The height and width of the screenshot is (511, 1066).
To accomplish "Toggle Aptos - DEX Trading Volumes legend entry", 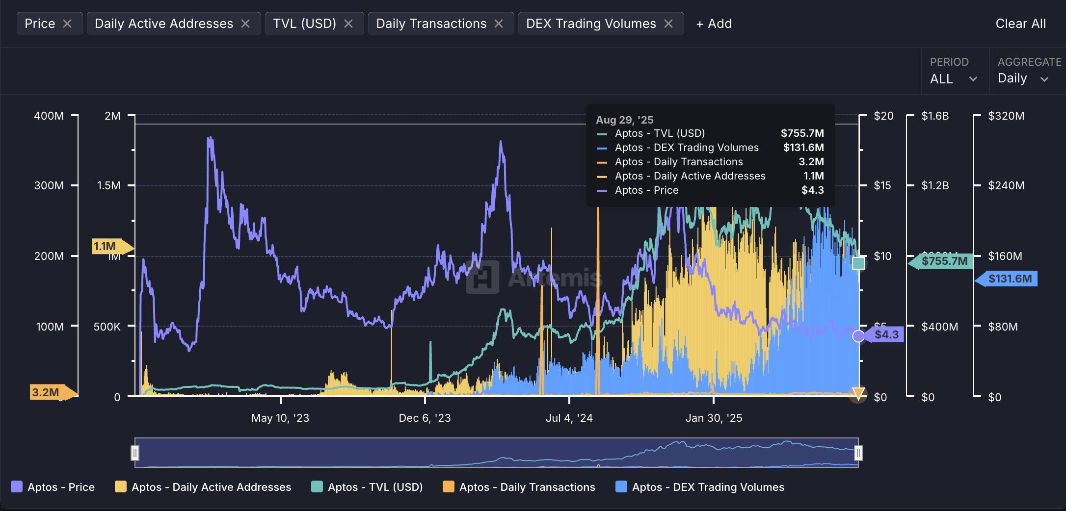I will coord(699,487).
